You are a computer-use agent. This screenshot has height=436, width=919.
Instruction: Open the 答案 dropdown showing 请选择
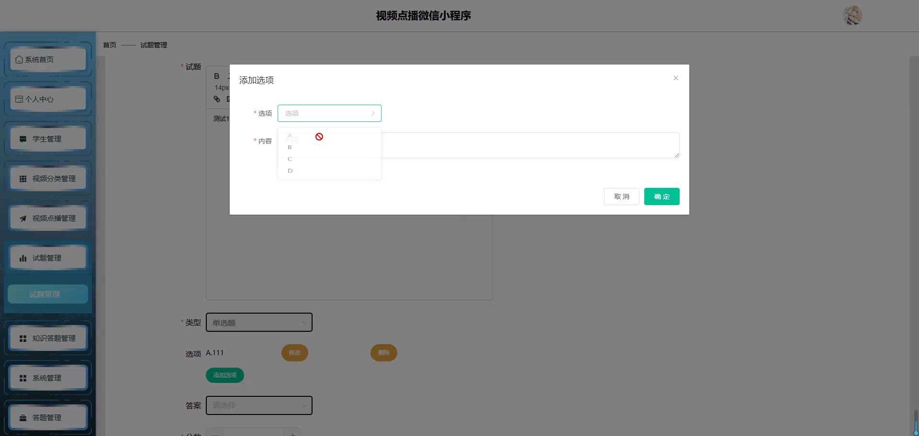(259, 405)
